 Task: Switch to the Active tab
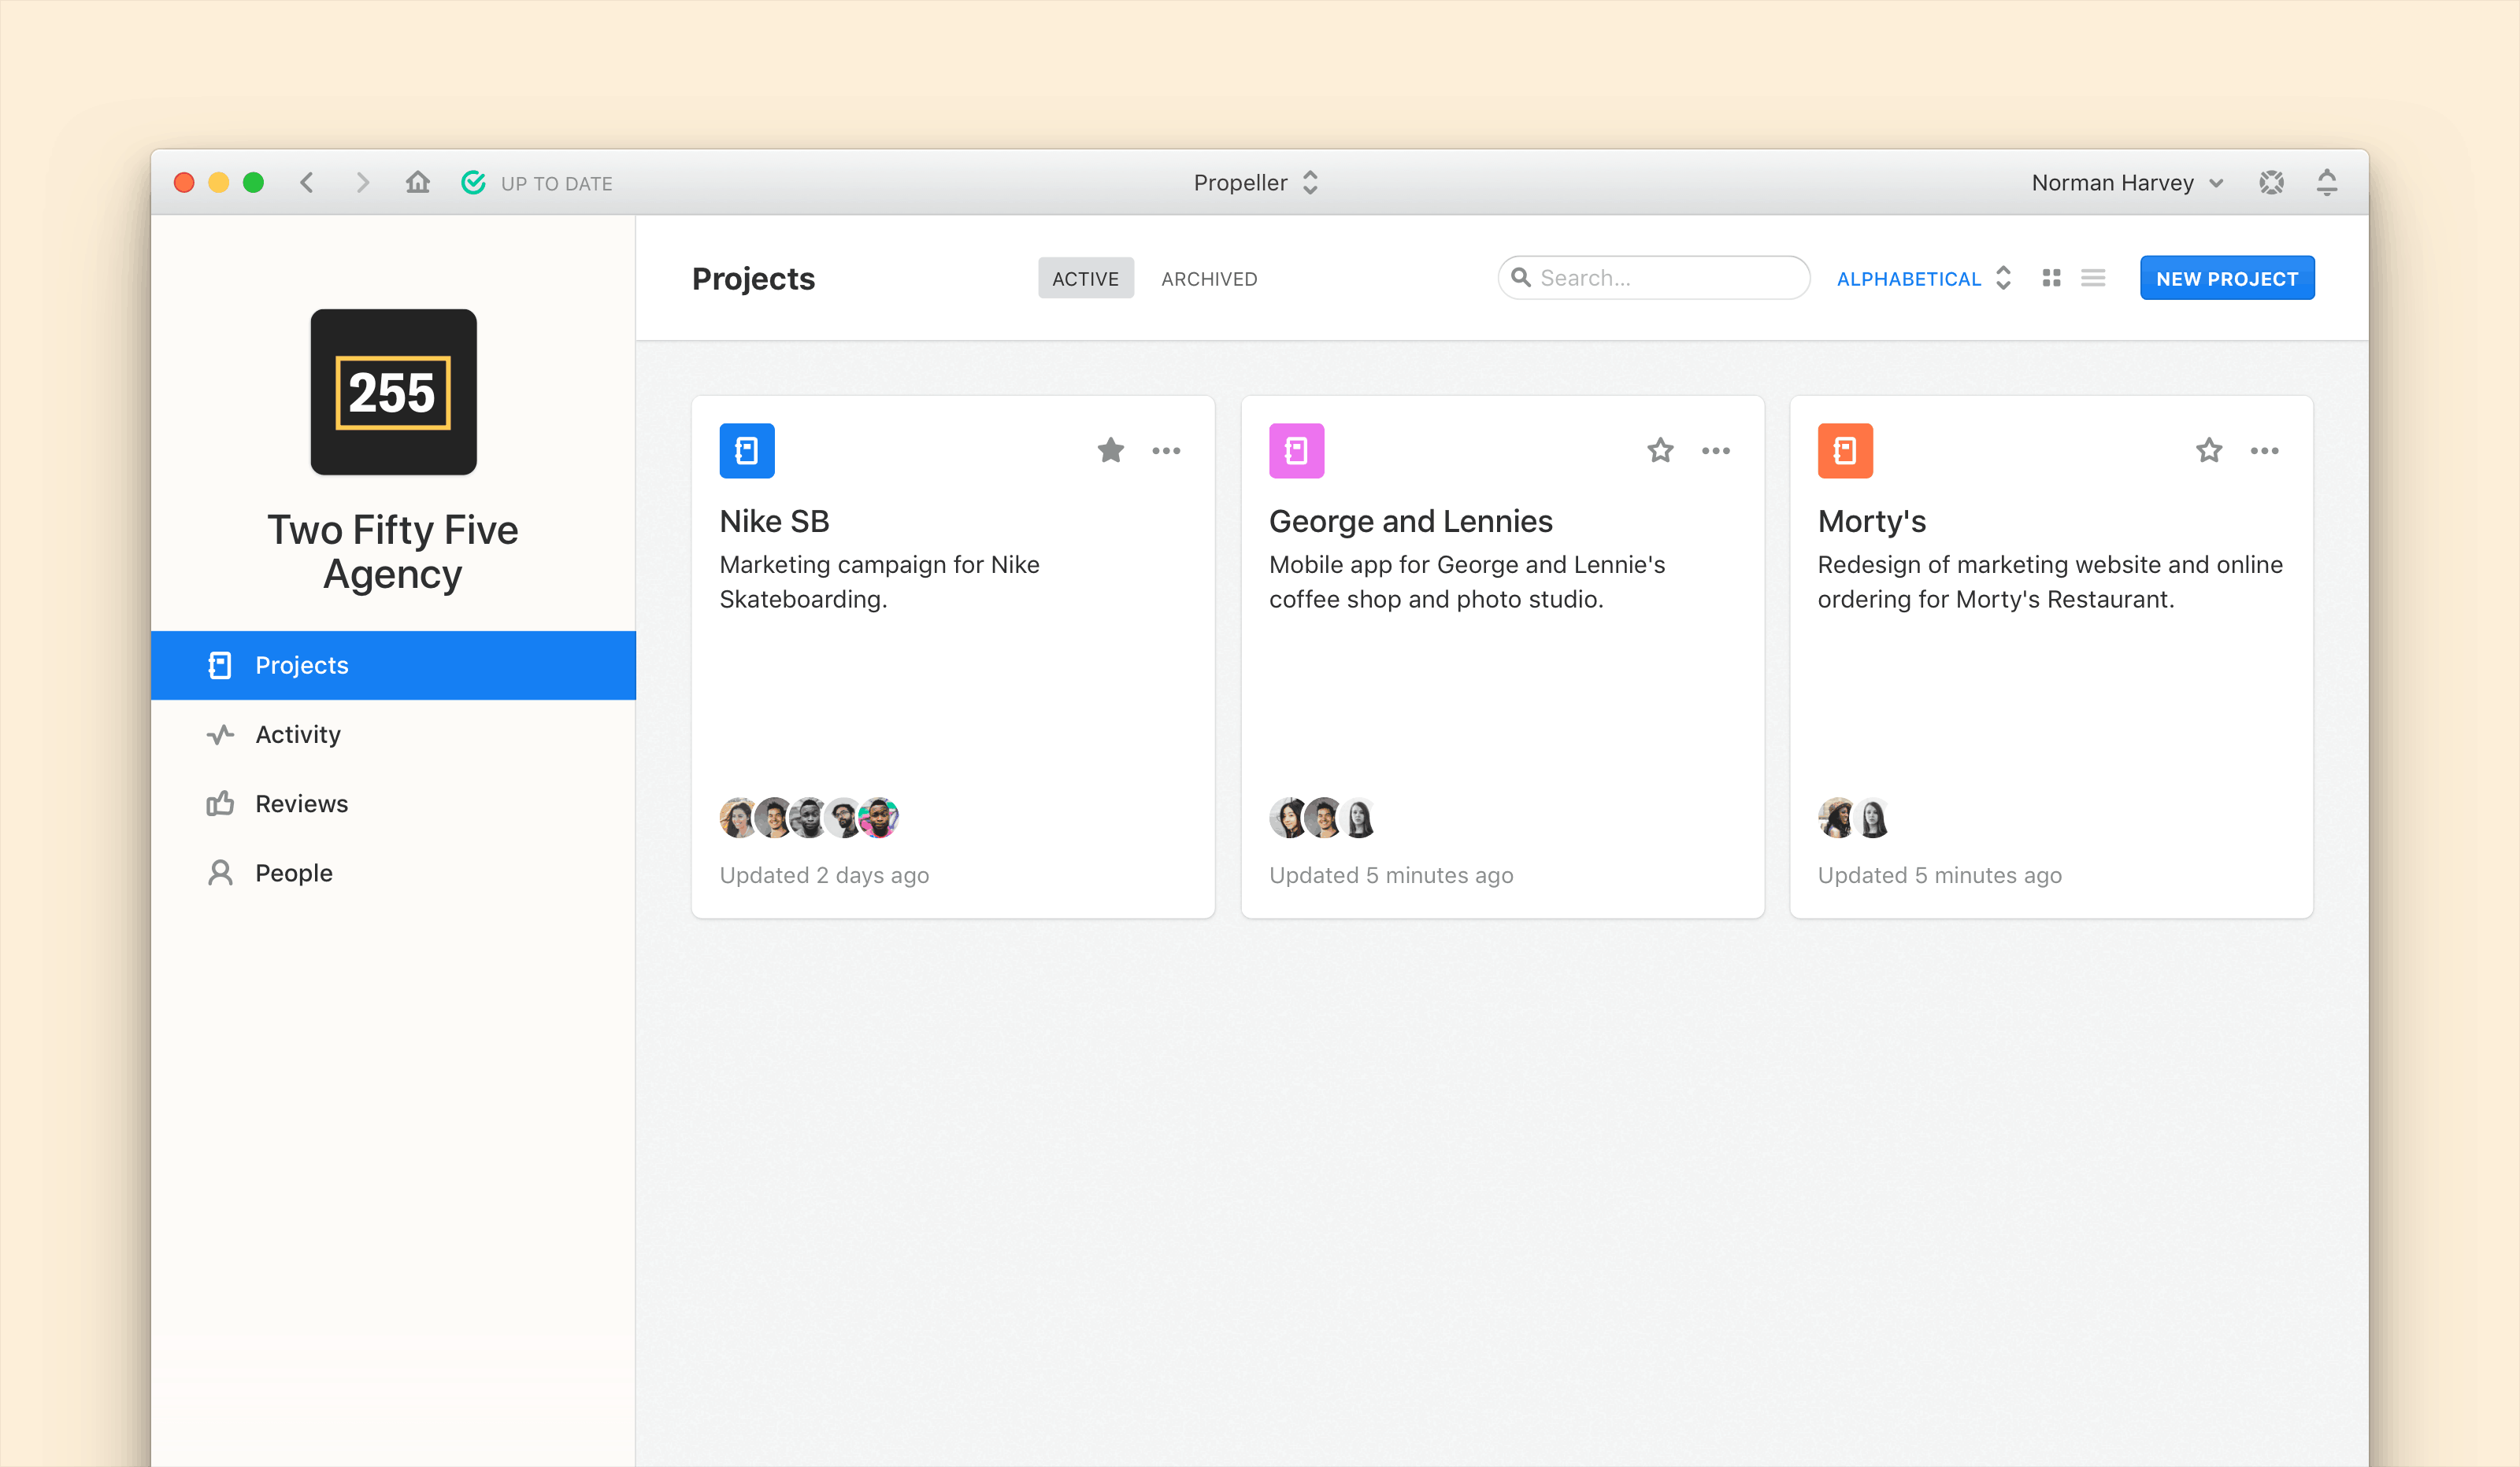[x=1085, y=278]
